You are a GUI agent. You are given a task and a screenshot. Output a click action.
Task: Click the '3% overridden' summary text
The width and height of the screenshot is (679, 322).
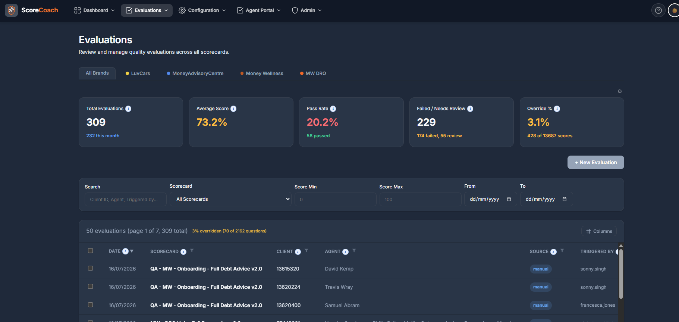click(229, 231)
